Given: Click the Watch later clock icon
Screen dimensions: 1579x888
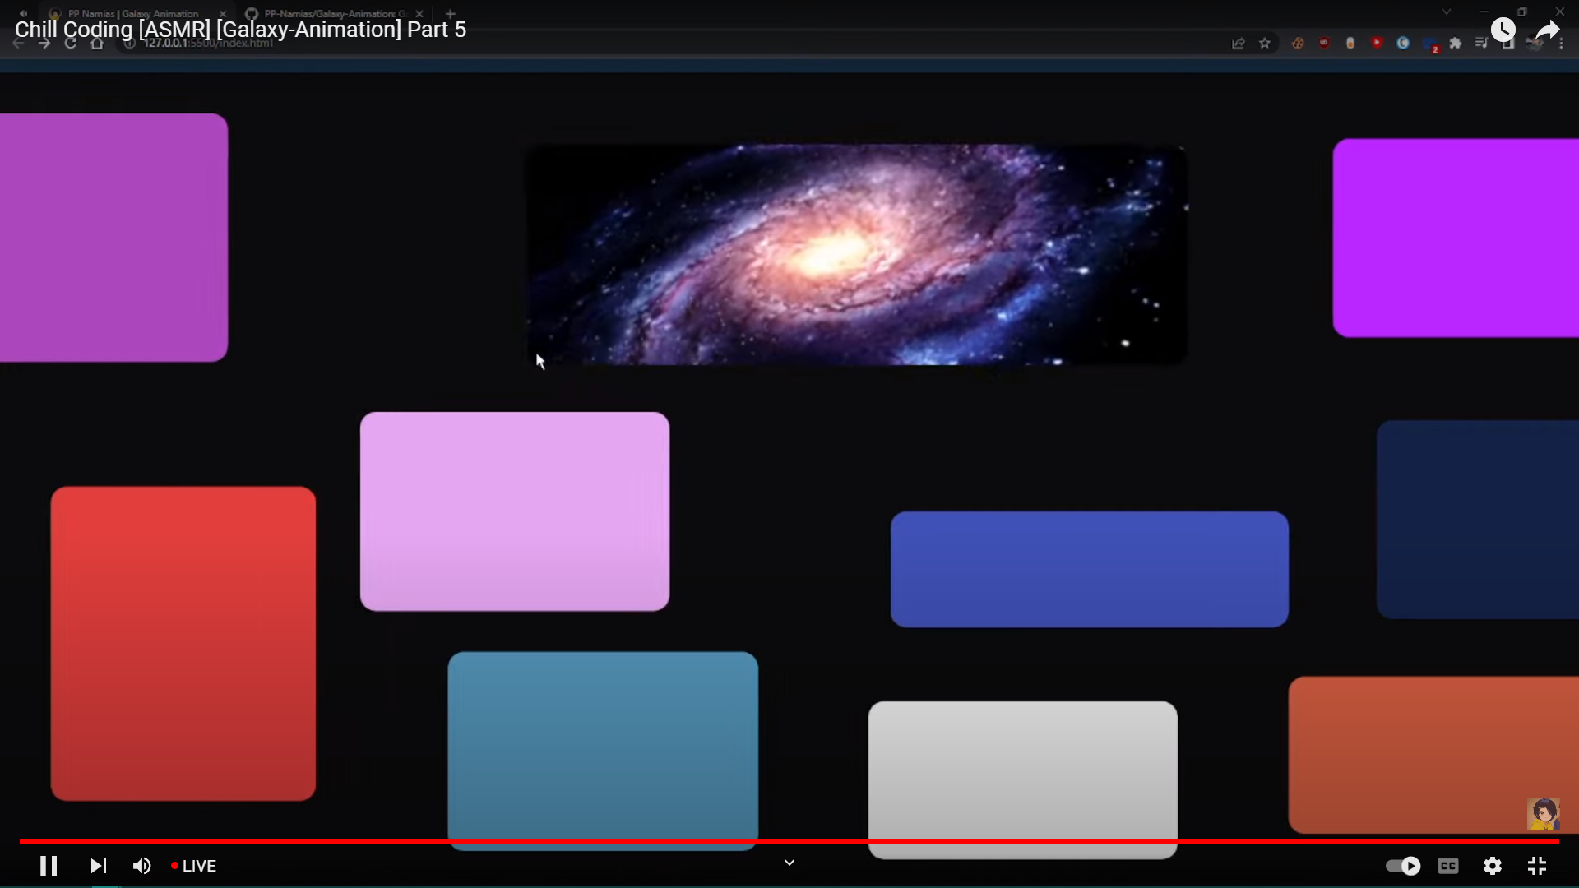Looking at the screenshot, I should point(1503,30).
